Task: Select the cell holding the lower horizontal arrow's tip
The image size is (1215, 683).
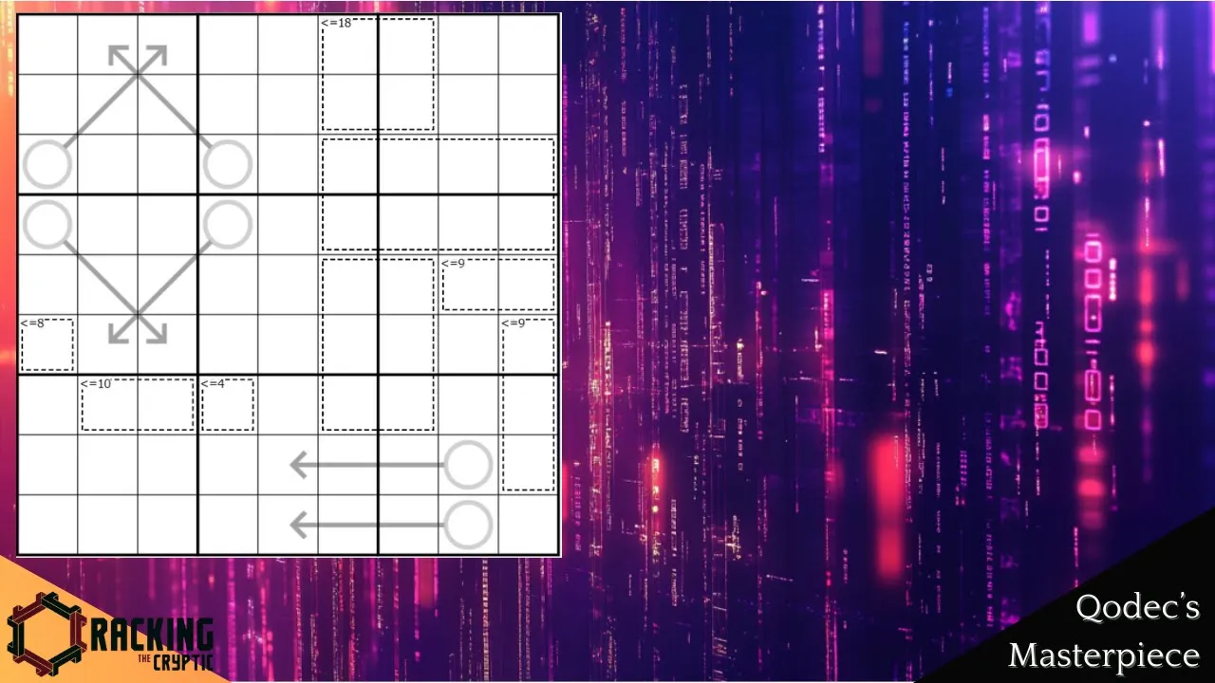Action: (288, 525)
